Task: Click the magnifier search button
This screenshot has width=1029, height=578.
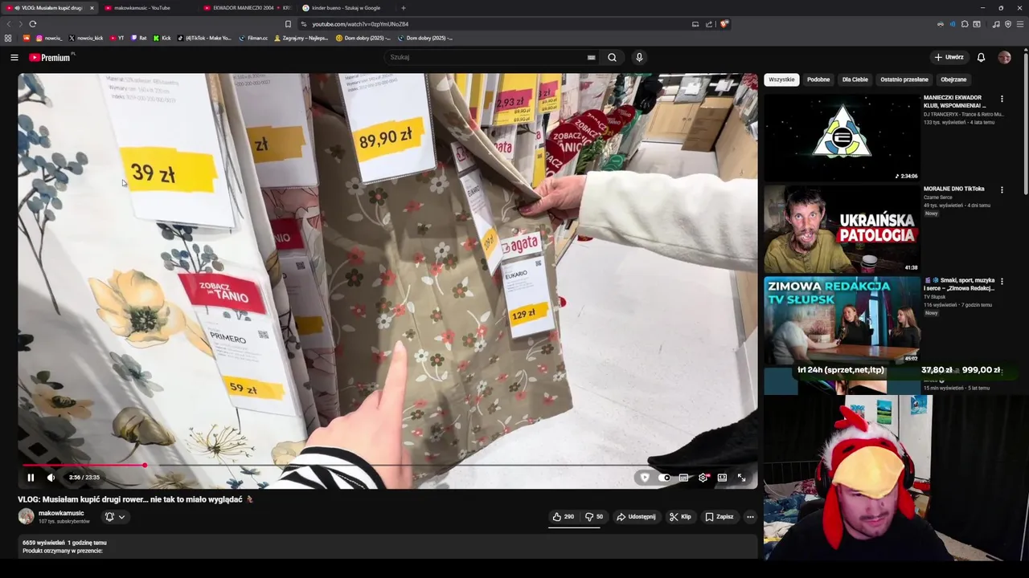Action: coord(612,58)
